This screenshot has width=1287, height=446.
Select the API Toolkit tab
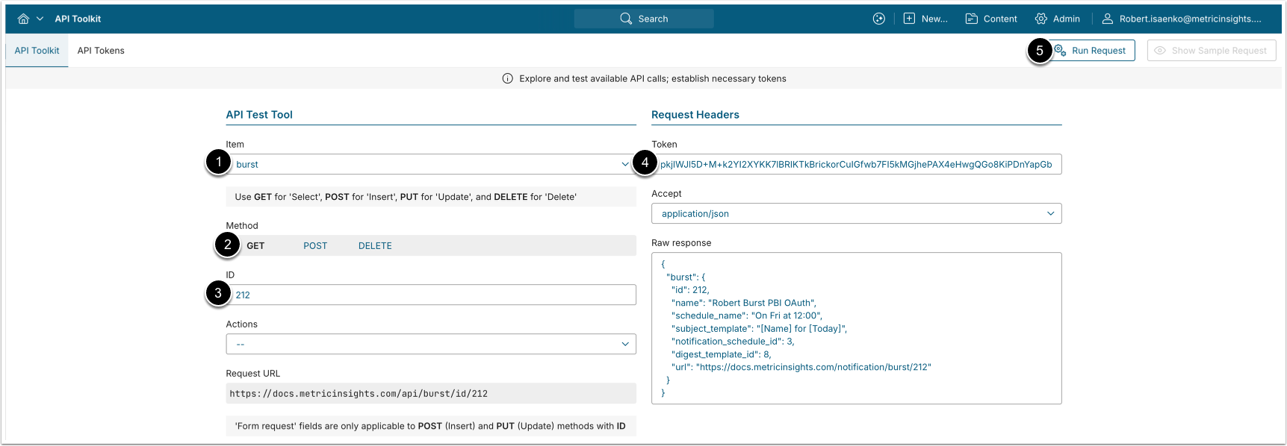[x=37, y=51]
